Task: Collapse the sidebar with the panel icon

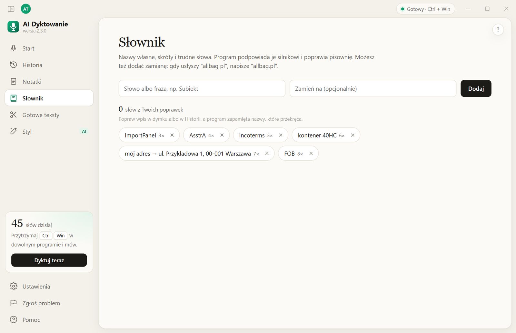Action: (x=11, y=9)
